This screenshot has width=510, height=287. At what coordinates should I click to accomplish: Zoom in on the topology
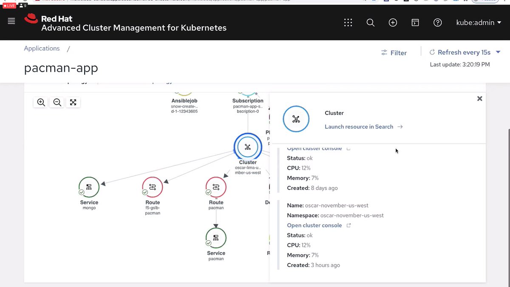point(41,102)
